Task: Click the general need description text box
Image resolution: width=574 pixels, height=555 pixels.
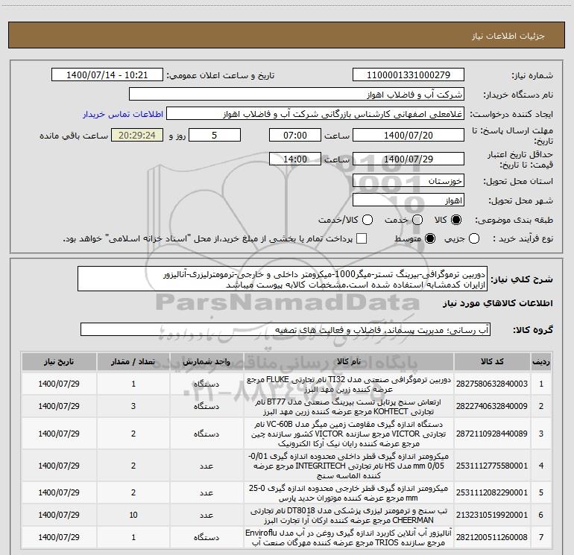Action: [283, 279]
